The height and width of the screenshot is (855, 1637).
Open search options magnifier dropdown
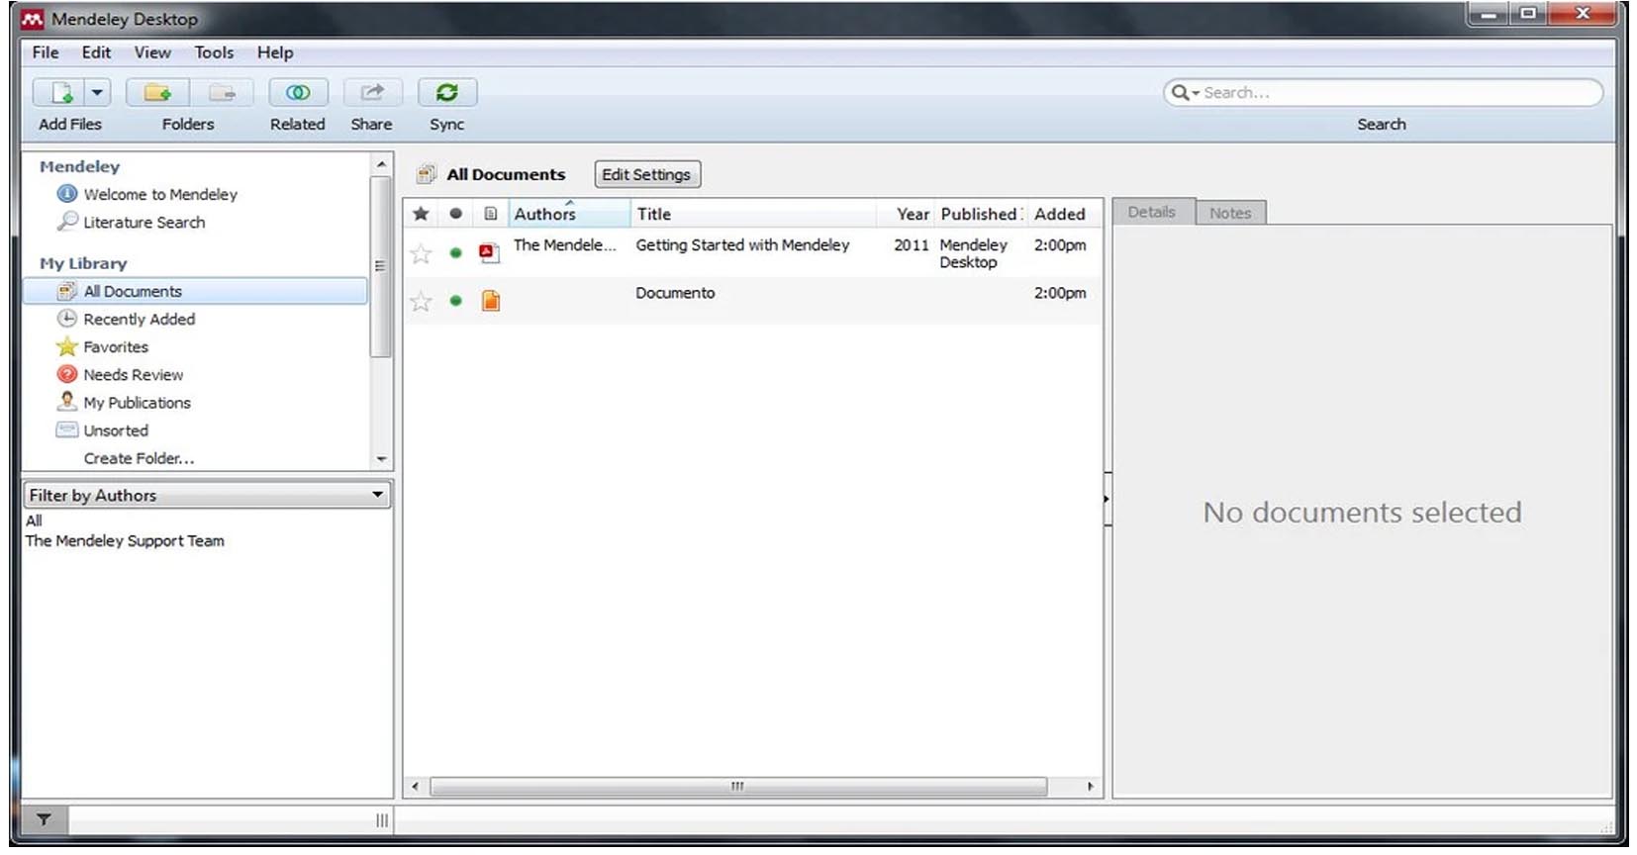click(x=1184, y=93)
